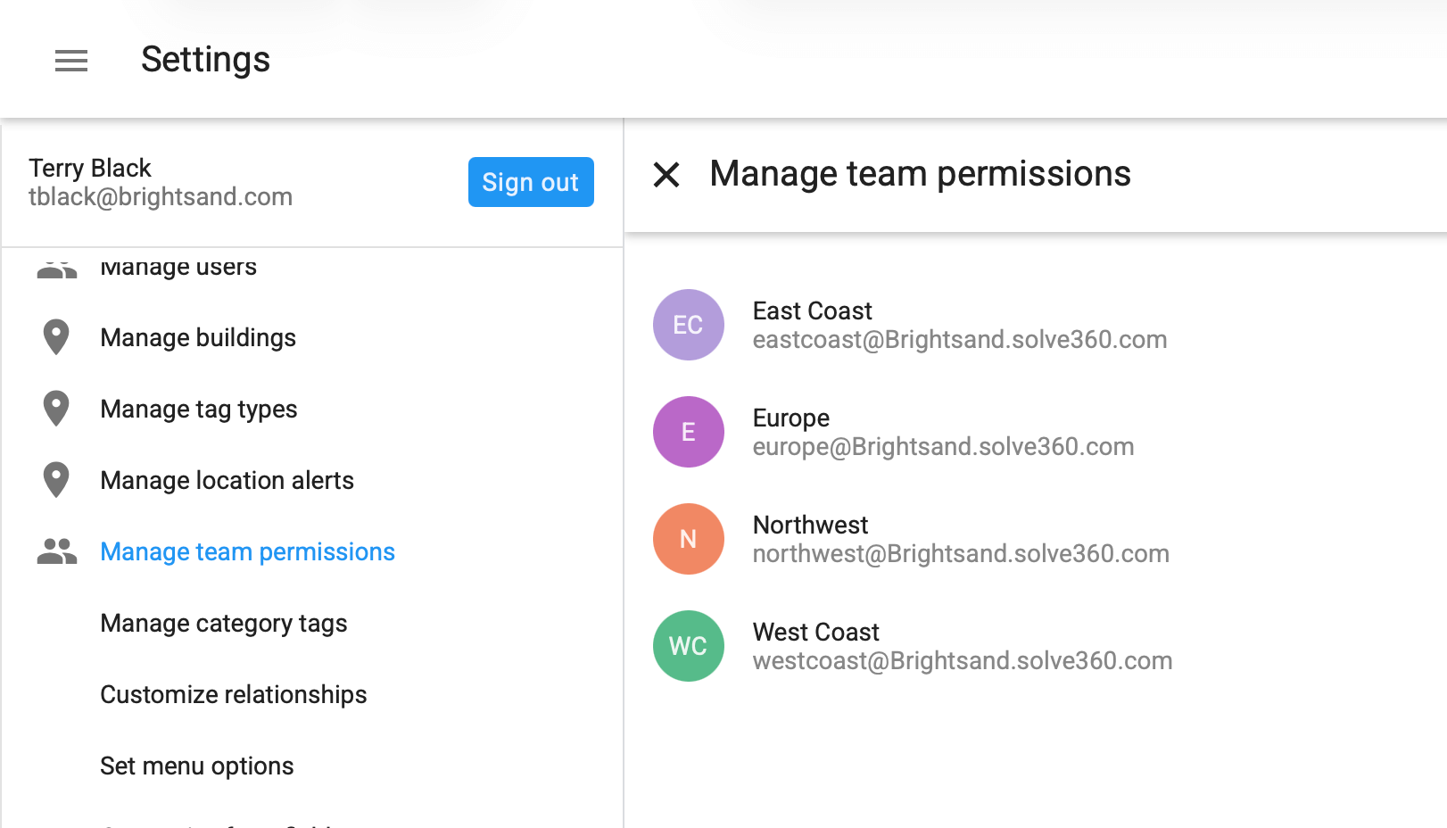The image size is (1447, 828).
Task: Go to Manage tag types
Action: pyautogui.click(x=199, y=409)
